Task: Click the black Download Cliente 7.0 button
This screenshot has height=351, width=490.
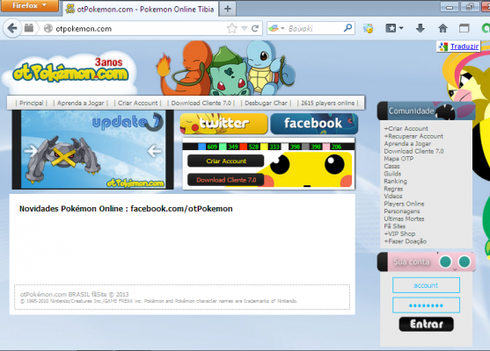Action: 225,180
